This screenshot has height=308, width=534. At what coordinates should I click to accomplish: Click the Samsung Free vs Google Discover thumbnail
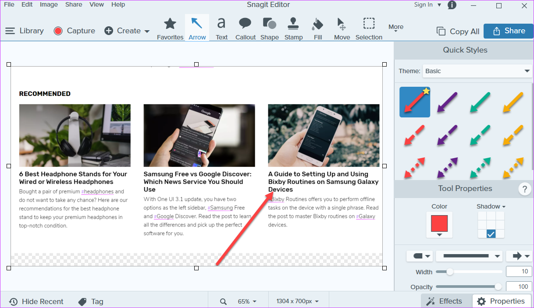point(199,135)
